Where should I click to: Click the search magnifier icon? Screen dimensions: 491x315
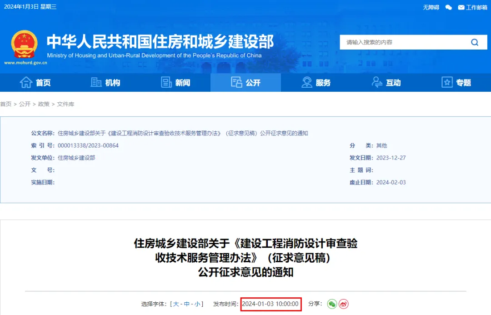coord(475,42)
